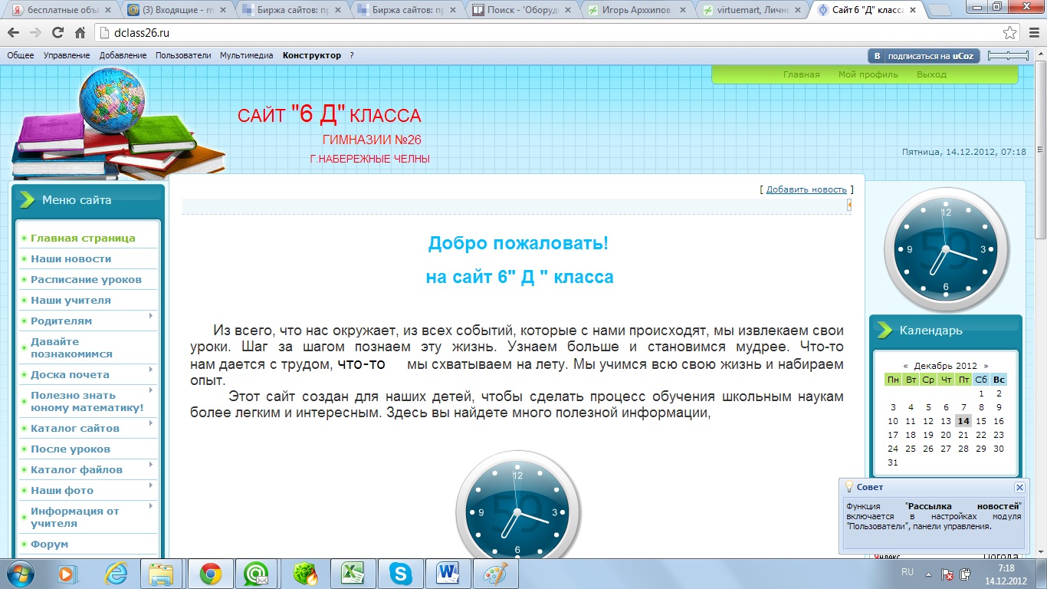Open the Пользователи admin menu
This screenshot has width=1047, height=589.
tap(183, 55)
